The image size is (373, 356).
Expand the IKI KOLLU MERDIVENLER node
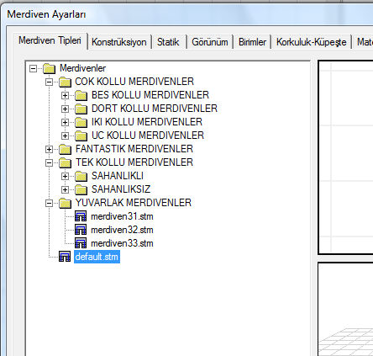(65, 122)
